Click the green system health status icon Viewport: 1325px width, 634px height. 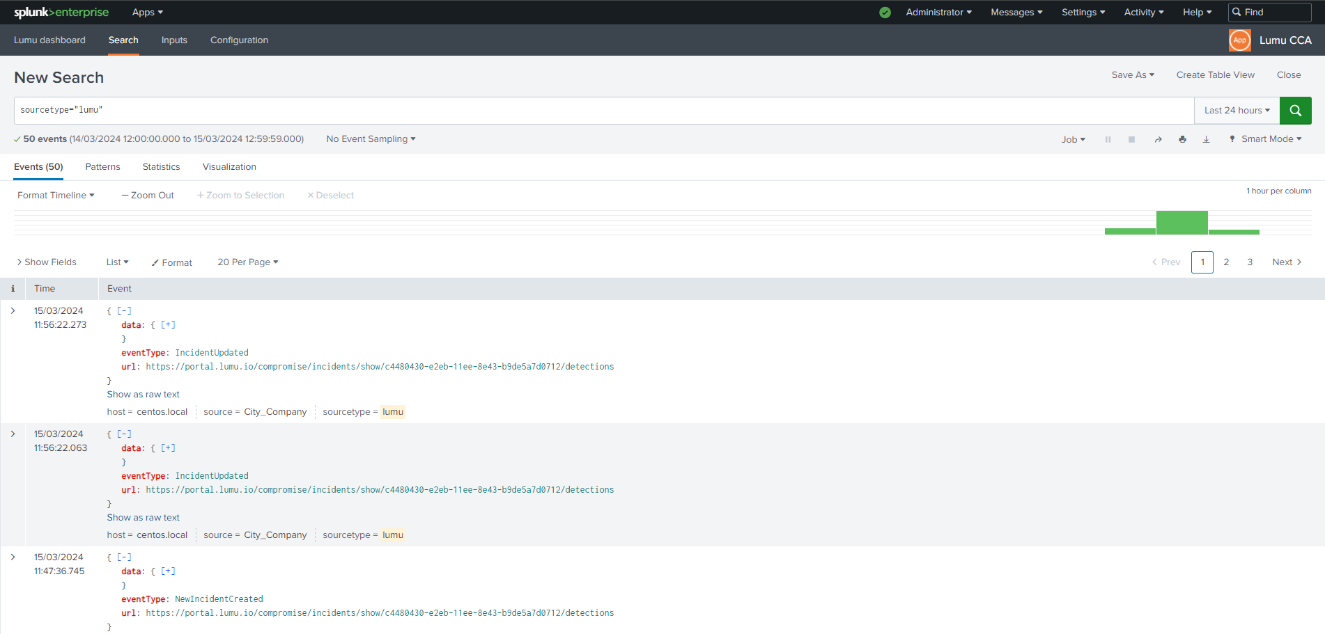click(885, 13)
